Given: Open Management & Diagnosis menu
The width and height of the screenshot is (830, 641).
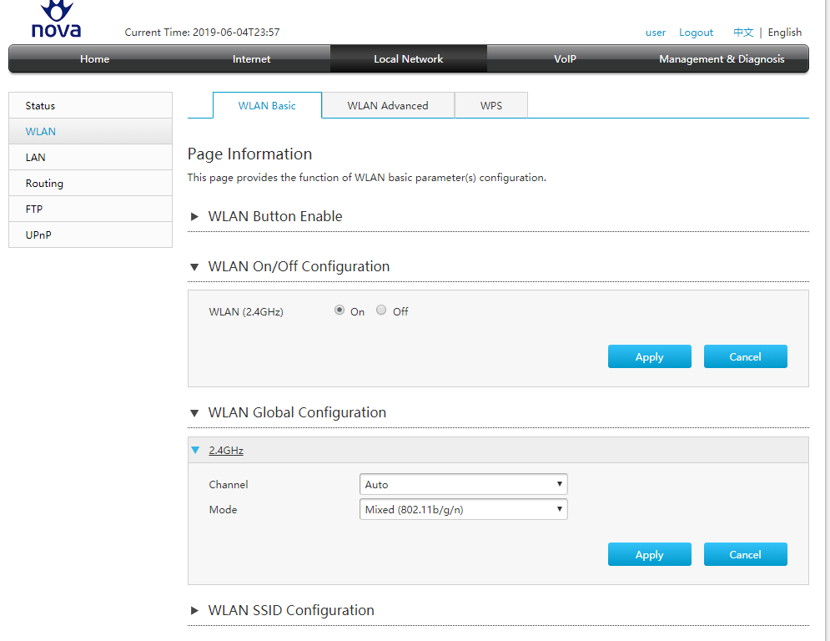Looking at the screenshot, I should tap(722, 58).
